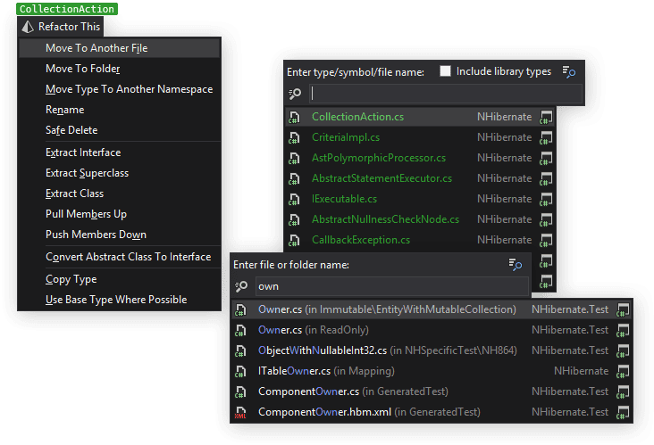Select CriteriaImpl.cs from results
The height and width of the screenshot is (445, 654).
pyautogui.click(x=421, y=137)
